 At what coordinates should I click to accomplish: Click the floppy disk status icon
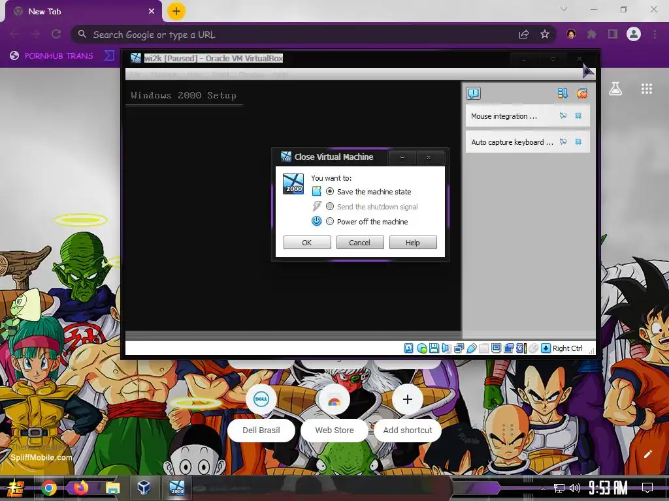[434, 348]
